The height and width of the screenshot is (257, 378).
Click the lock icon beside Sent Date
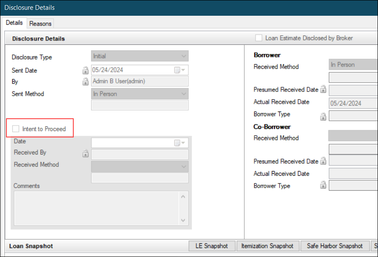pos(85,70)
